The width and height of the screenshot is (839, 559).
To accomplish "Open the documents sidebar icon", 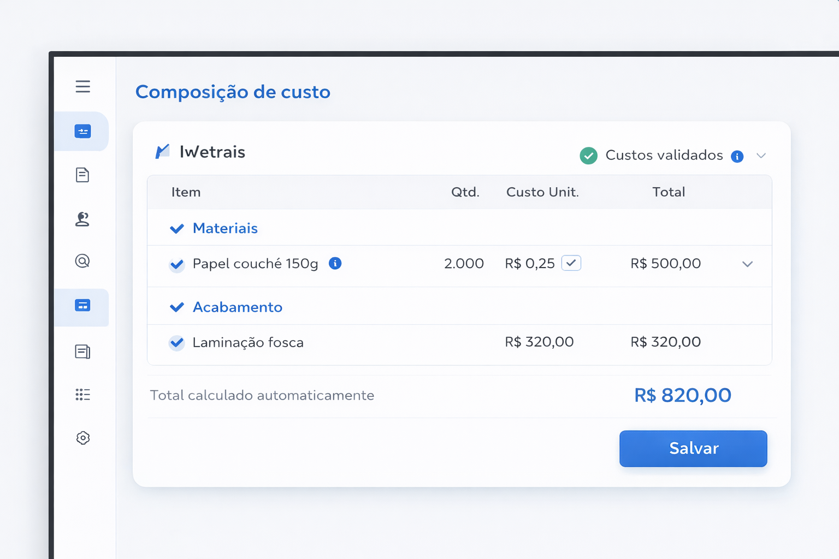I will point(82,175).
